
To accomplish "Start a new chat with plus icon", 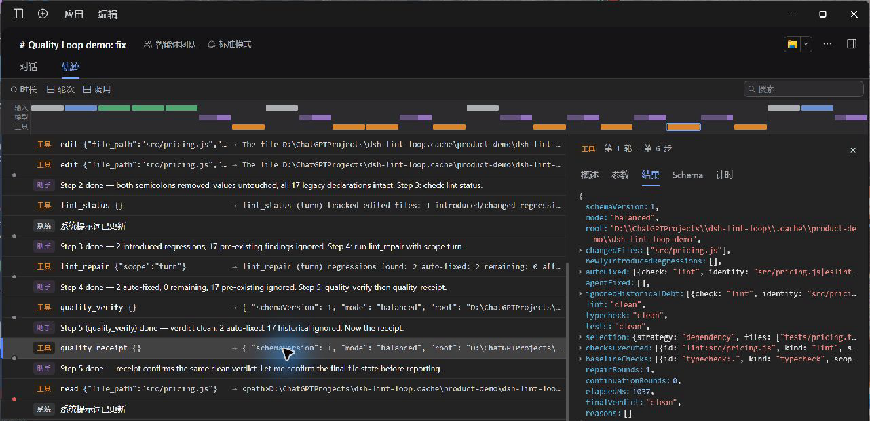I will coord(43,14).
